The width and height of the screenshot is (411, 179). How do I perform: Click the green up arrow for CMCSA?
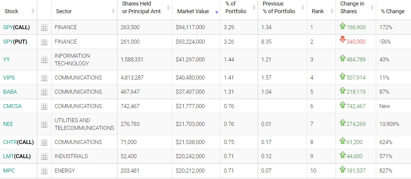[342, 105]
